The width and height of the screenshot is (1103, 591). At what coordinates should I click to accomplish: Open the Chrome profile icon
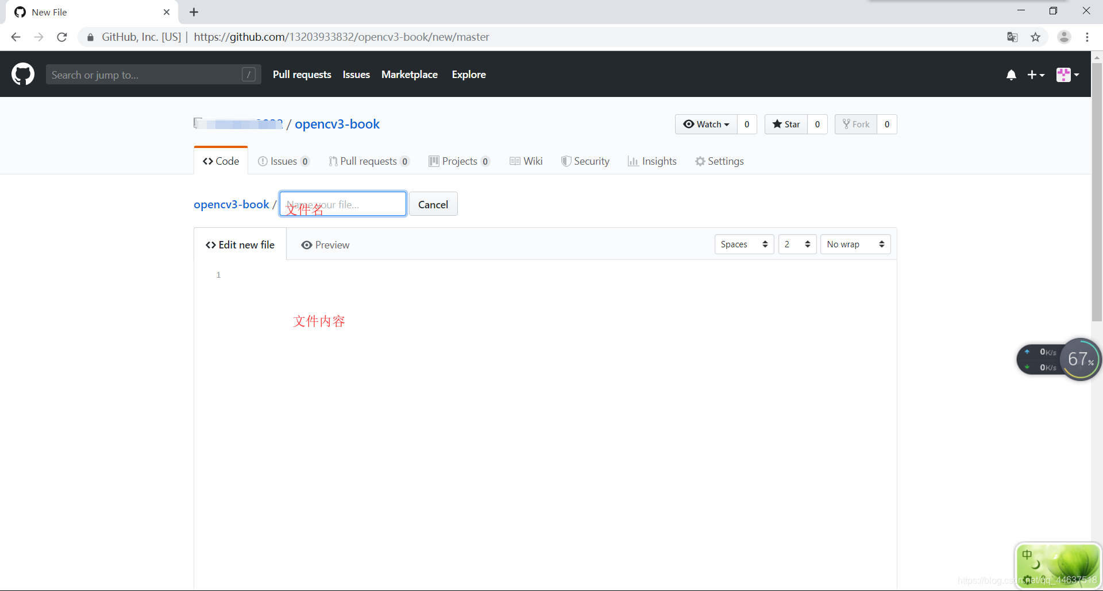[1064, 37]
